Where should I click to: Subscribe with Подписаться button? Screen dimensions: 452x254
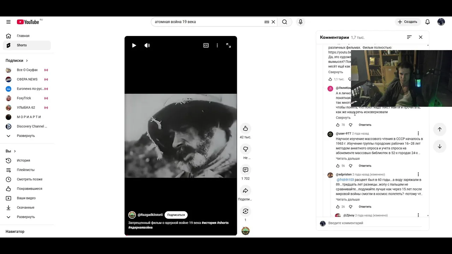[176, 215]
